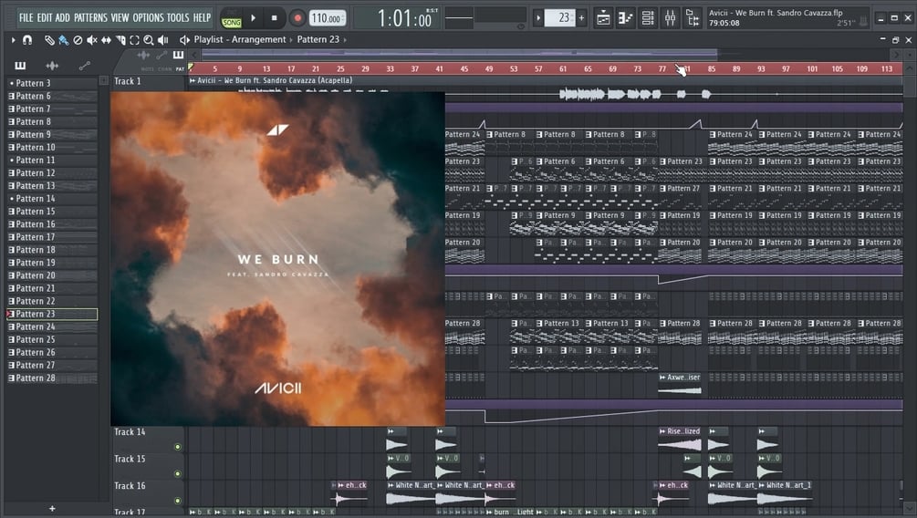Click the tempo field showing 110.000
The width and height of the screenshot is (917, 518).
[327, 19]
